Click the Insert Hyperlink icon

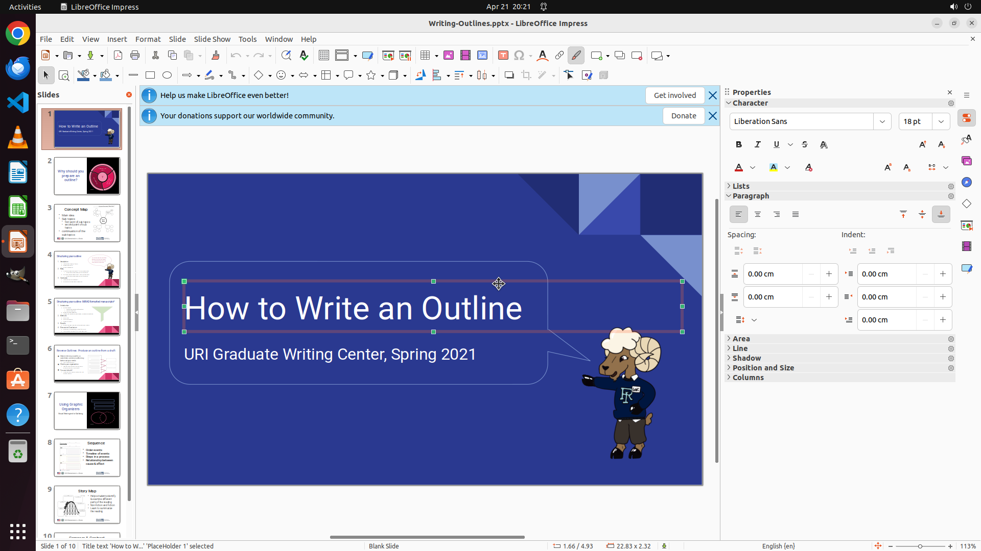pyautogui.click(x=559, y=56)
